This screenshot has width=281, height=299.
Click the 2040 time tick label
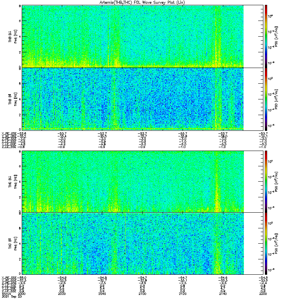[102, 294]
